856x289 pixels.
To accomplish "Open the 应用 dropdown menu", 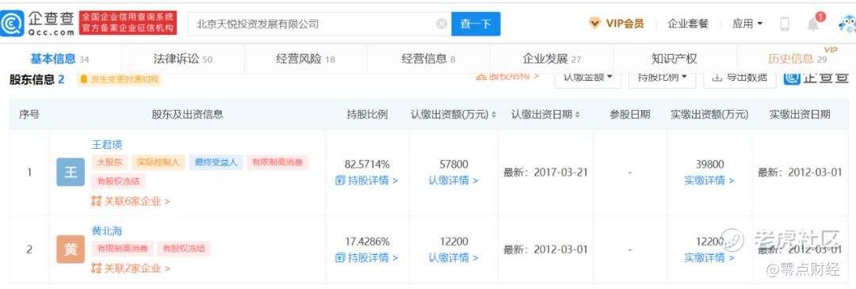I will click(x=747, y=24).
